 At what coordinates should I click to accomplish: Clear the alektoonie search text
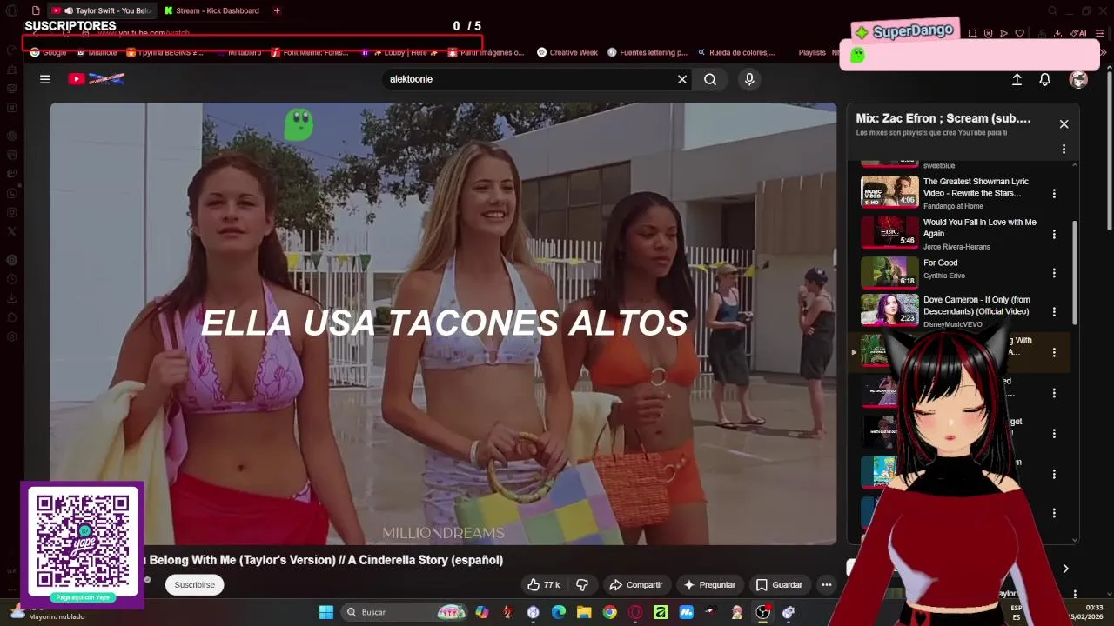point(682,79)
